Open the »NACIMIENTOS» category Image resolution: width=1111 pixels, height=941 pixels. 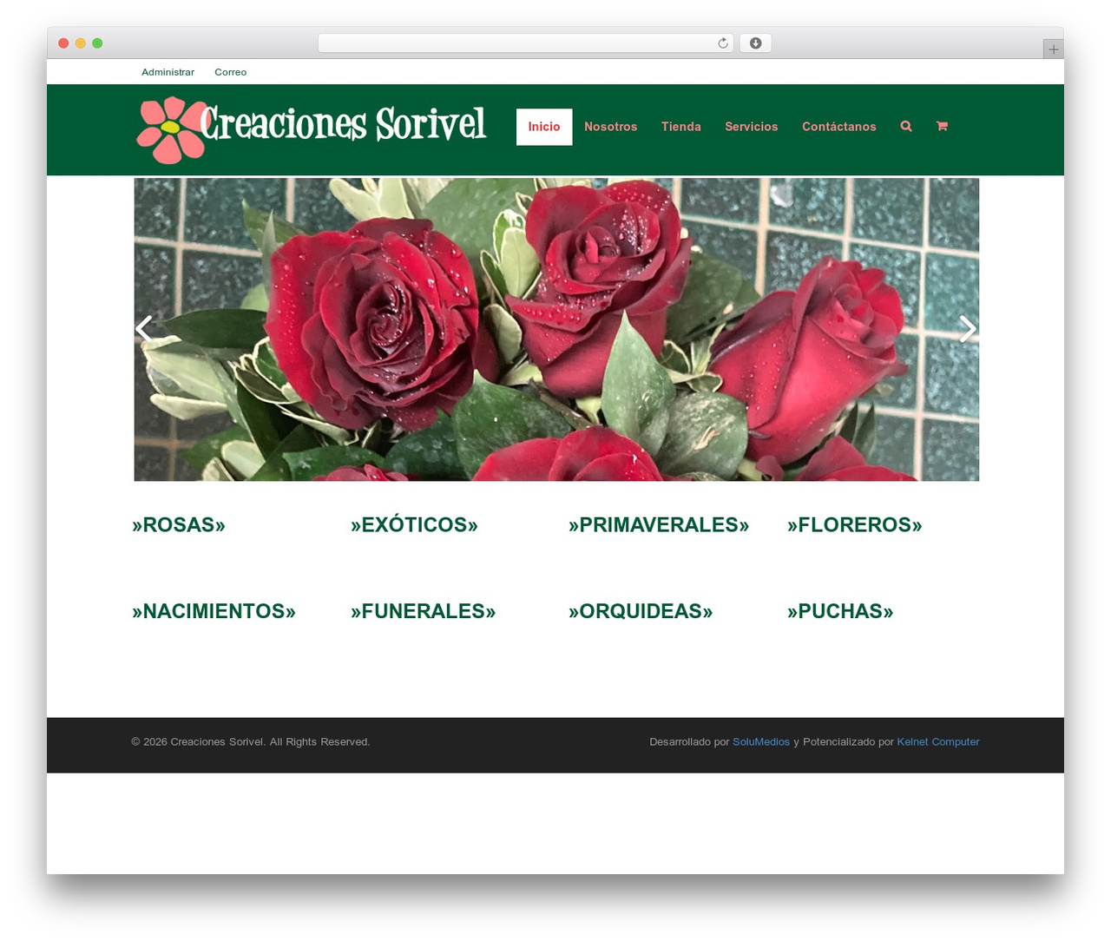pos(214,611)
